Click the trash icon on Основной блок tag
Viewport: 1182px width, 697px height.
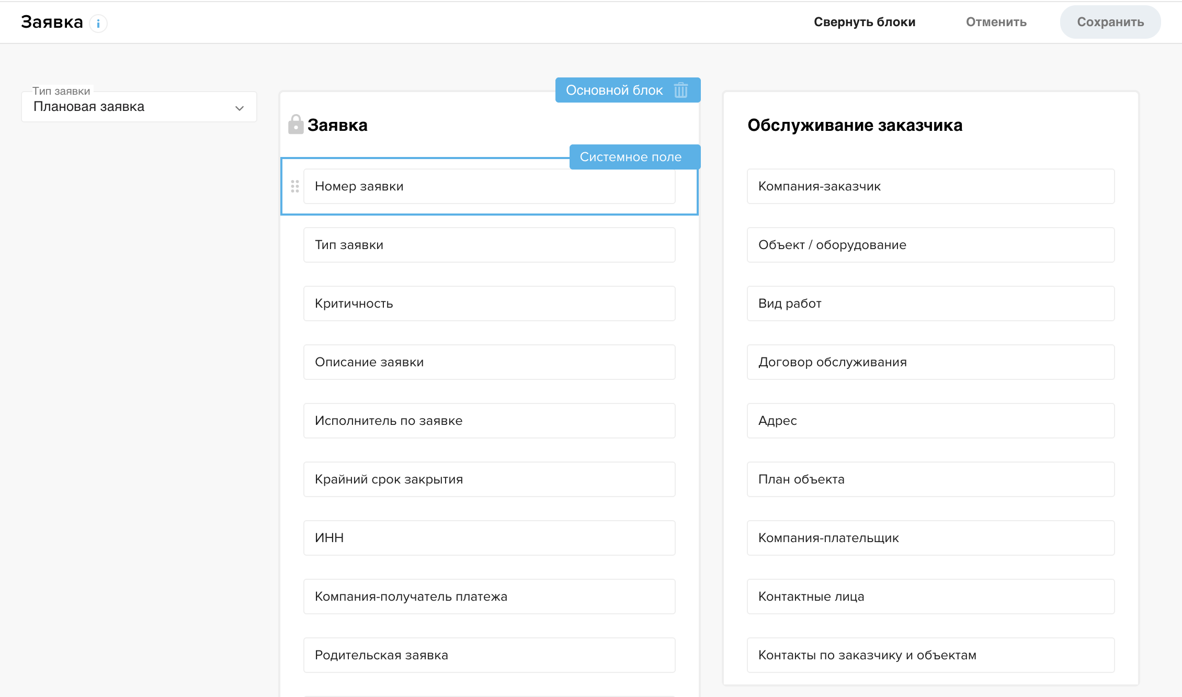[x=680, y=90]
